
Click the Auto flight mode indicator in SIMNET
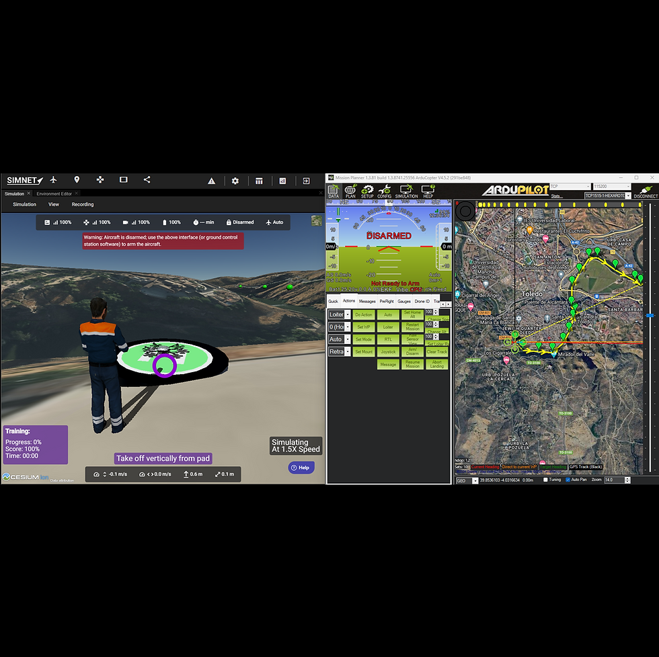(274, 222)
